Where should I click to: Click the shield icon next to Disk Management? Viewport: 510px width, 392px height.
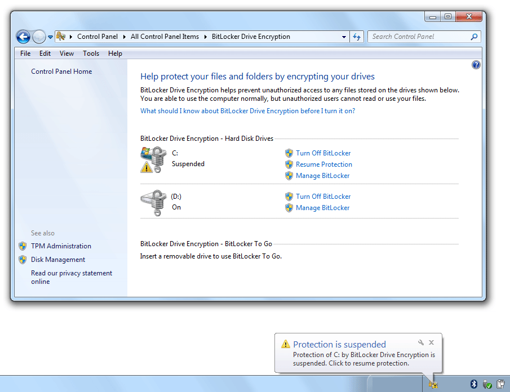tap(23, 260)
